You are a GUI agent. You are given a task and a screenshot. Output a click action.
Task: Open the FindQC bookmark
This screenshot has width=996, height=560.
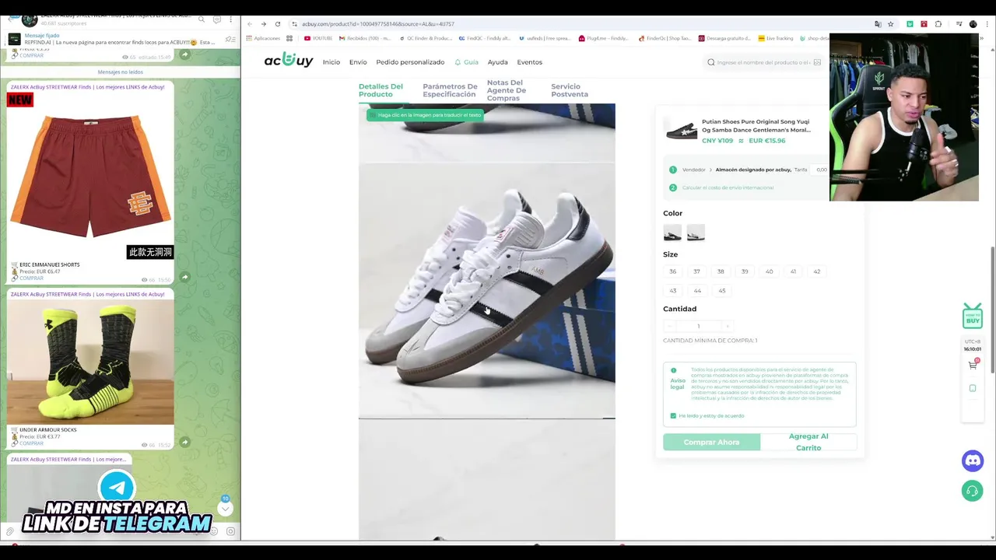click(x=485, y=38)
